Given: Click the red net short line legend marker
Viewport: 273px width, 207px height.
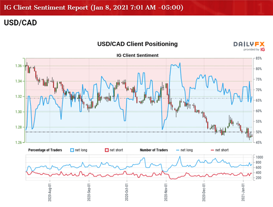Looking at the screenshot, I should tap(212, 150).
